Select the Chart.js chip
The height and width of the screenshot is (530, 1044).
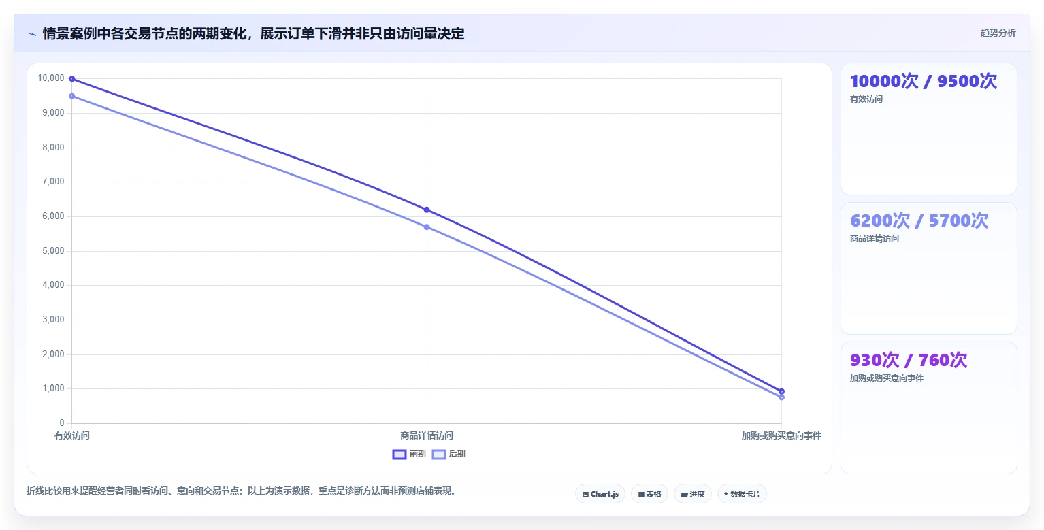(x=600, y=494)
